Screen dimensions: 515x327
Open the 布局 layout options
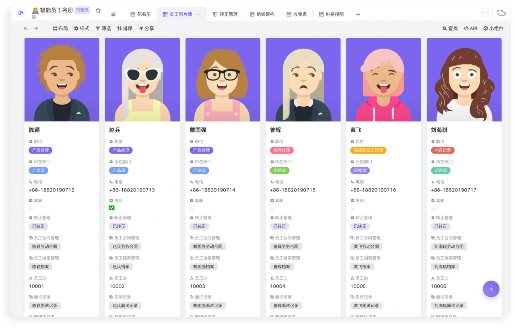tap(60, 28)
